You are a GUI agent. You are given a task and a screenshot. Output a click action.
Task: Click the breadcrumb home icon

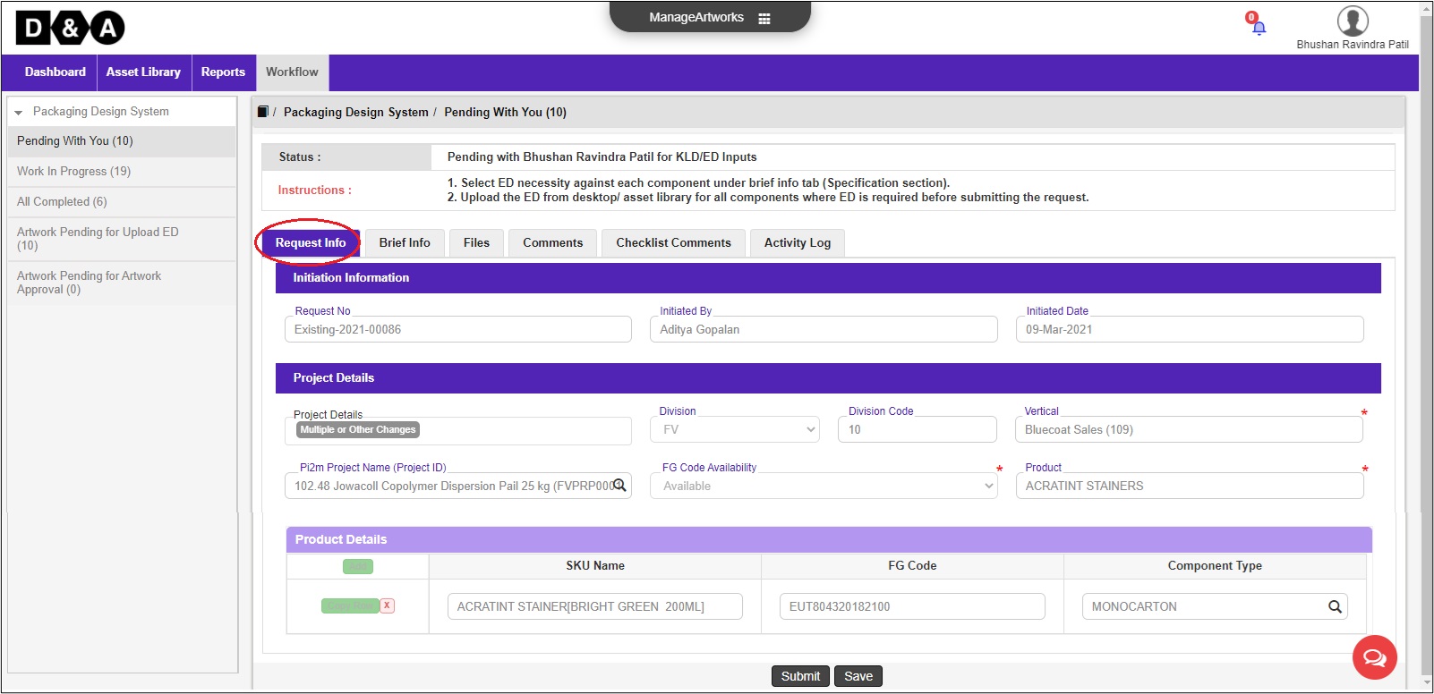(x=263, y=112)
